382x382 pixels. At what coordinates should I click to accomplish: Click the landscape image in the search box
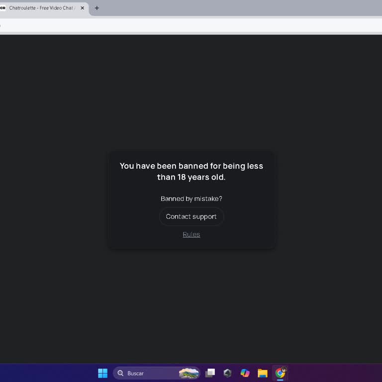tap(189, 373)
